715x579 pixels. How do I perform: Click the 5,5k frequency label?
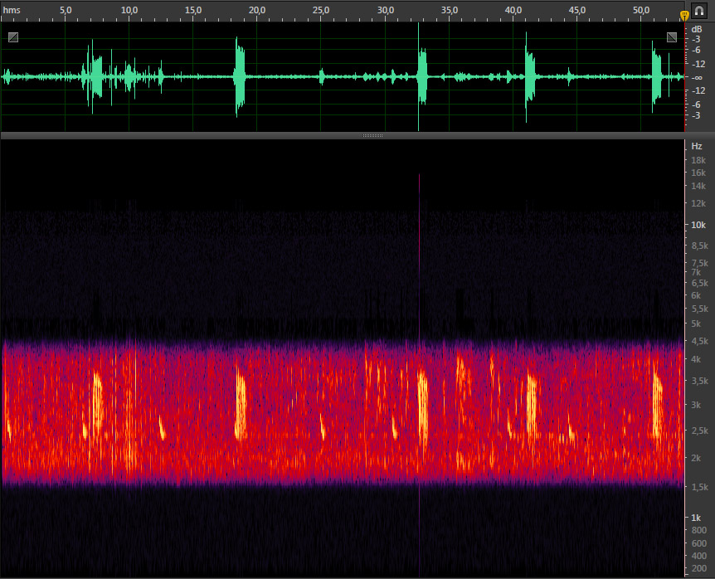click(x=699, y=309)
